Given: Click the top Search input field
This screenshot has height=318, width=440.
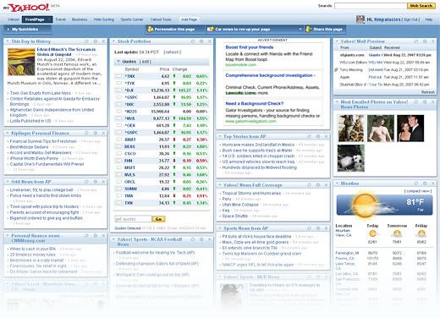Looking at the screenshot, I should (x=371, y=6).
